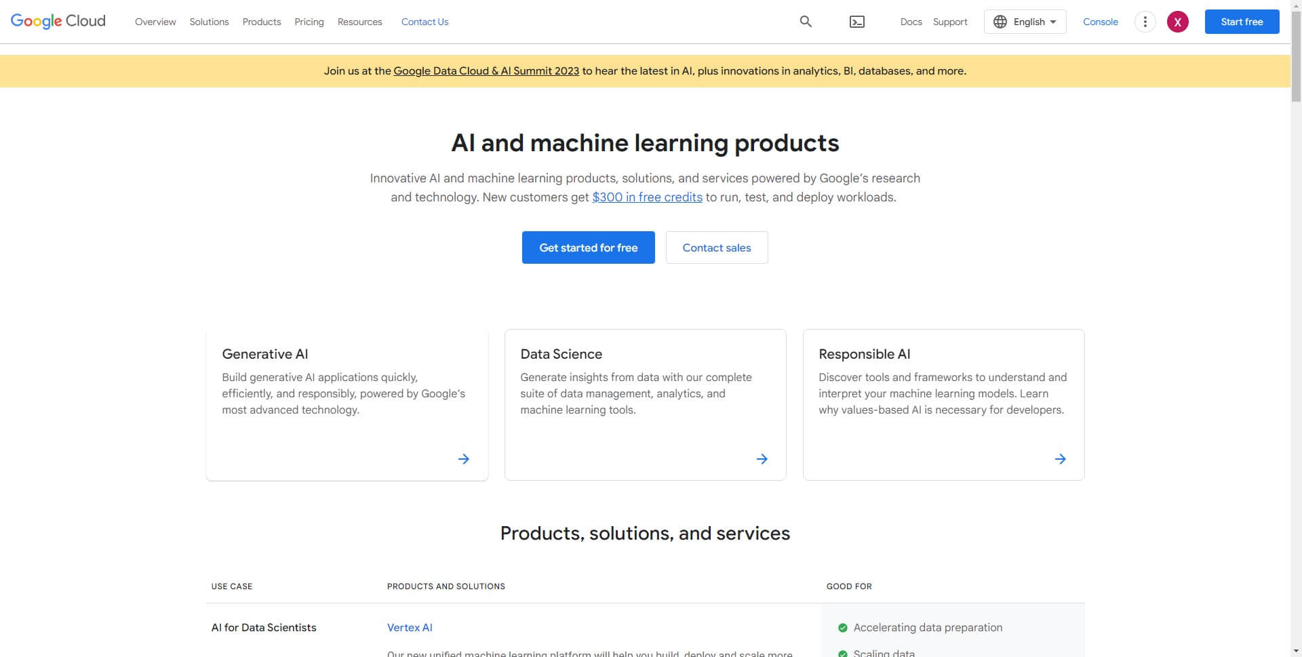Open the Products menu

tap(262, 22)
